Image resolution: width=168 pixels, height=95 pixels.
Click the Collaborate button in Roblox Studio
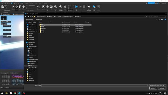click(151, 3)
